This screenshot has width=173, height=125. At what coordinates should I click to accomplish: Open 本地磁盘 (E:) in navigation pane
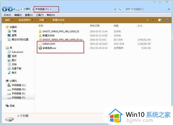click(x=18, y=93)
